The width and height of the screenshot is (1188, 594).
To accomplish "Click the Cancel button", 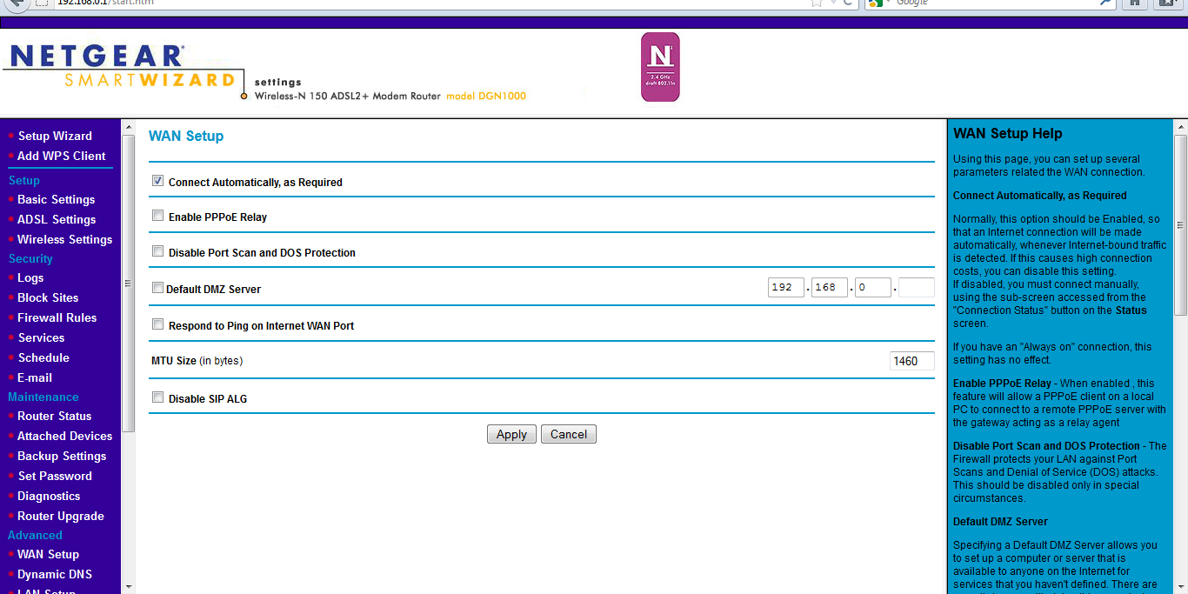I will pos(568,434).
